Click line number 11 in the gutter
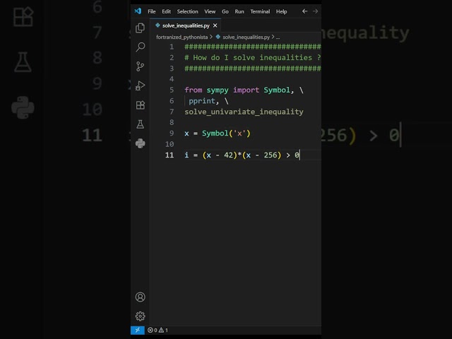This screenshot has height=339, width=452. pos(169,155)
